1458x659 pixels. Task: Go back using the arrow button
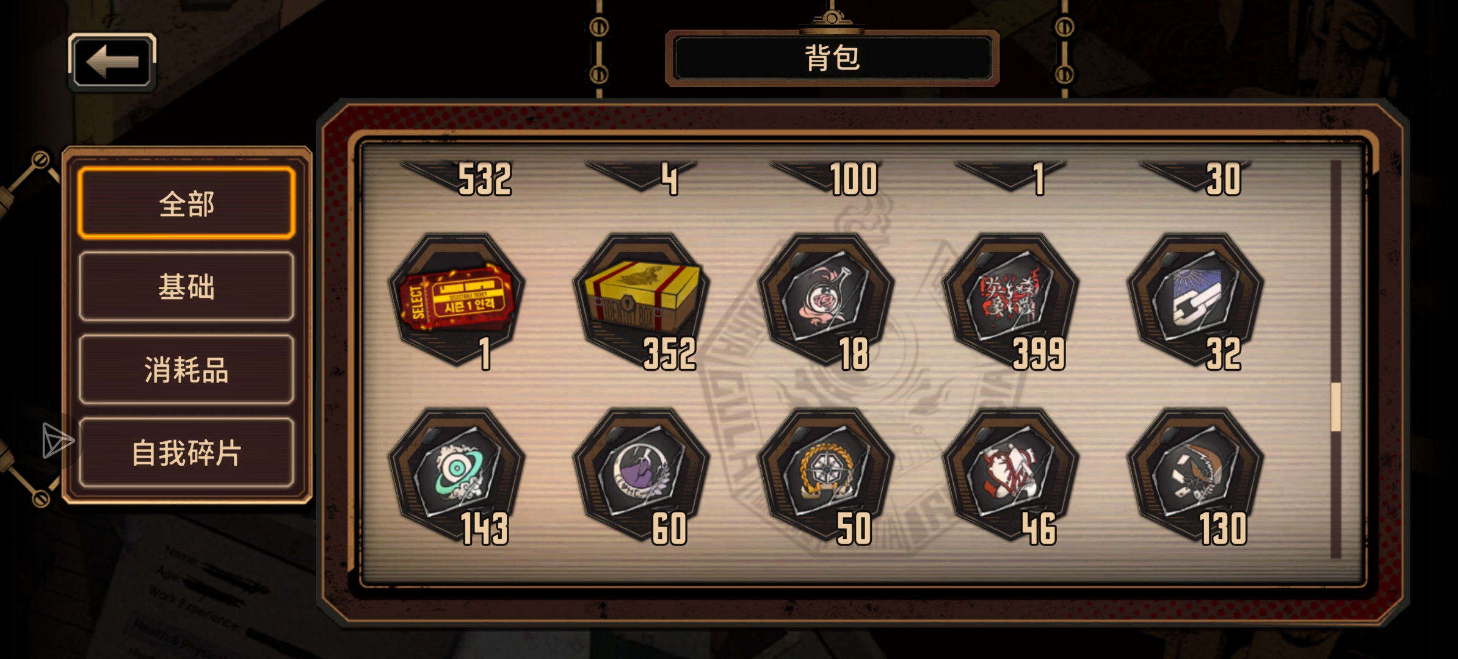[112, 62]
